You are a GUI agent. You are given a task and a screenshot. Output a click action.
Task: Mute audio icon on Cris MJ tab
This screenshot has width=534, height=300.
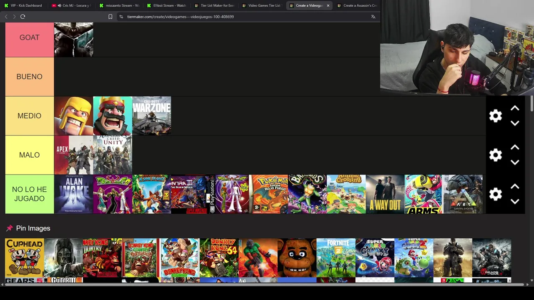click(59, 5)
